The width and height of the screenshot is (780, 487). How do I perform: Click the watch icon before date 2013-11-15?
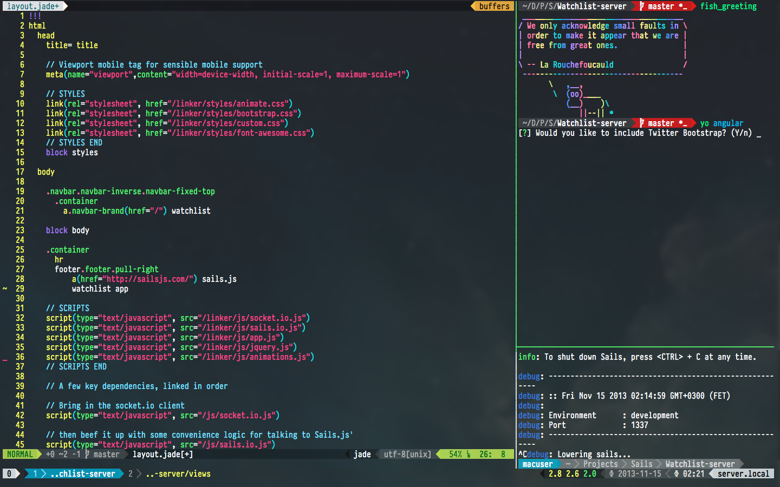612,473
